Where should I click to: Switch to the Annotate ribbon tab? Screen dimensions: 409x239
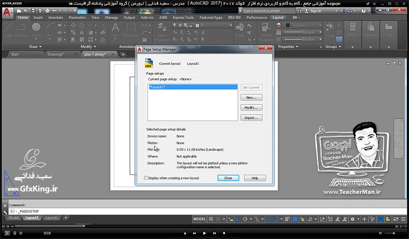(x=56, y=17)
